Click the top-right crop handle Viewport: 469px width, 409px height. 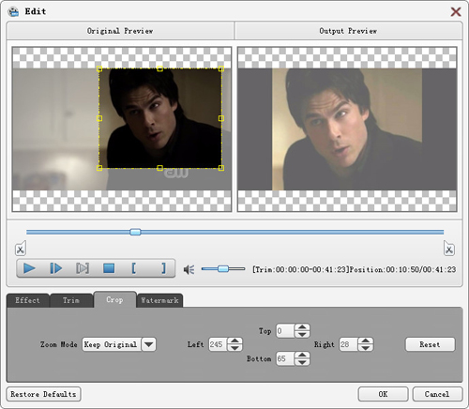coord(221,68)
